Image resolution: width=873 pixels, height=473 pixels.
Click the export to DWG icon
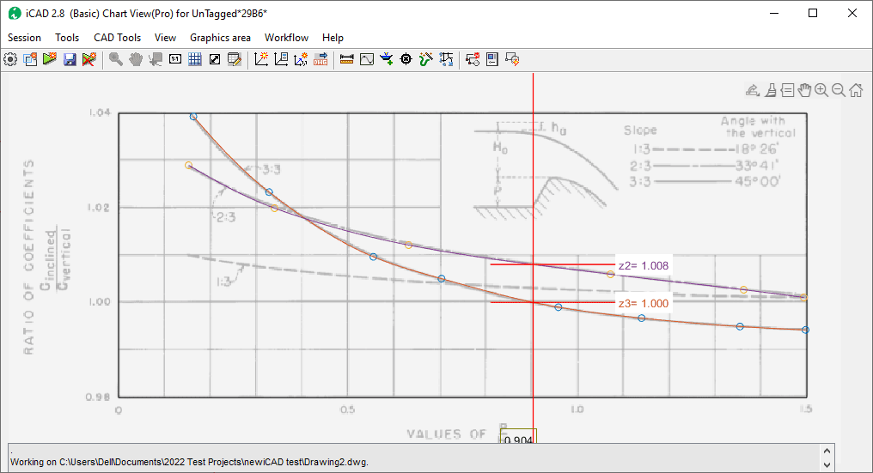[321, 59]
